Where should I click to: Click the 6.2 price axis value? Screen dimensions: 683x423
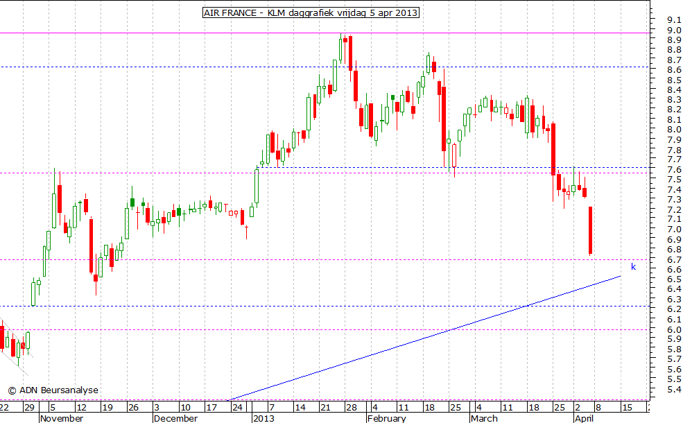(x=673, y=309)
